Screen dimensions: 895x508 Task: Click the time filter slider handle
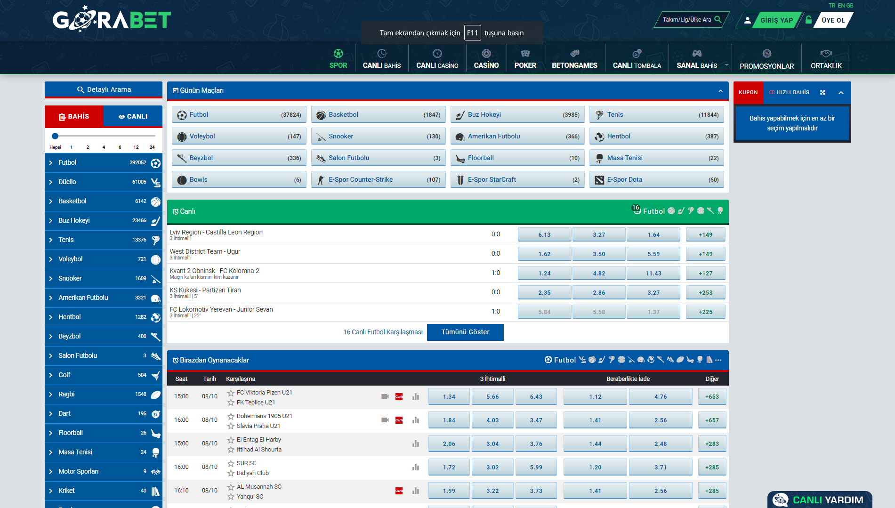(55, 136)
